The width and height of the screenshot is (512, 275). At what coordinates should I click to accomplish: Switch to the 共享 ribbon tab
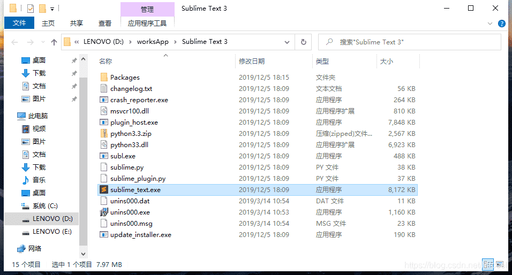[x=77, y=23]
